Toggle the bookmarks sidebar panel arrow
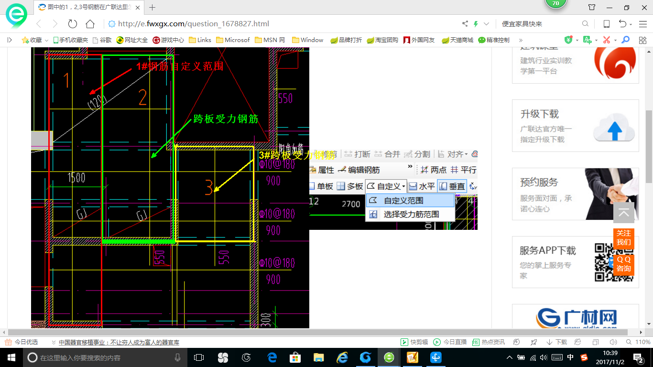 pos(10,40)
